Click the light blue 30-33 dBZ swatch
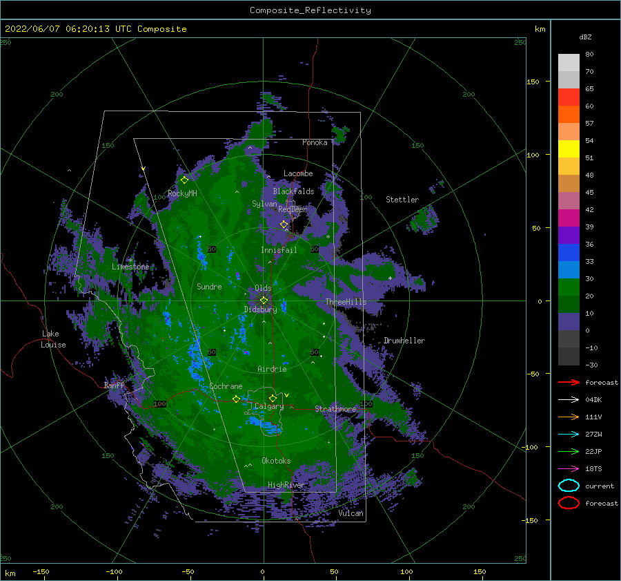Screen dimensions: 621x581 coord(569,270)
